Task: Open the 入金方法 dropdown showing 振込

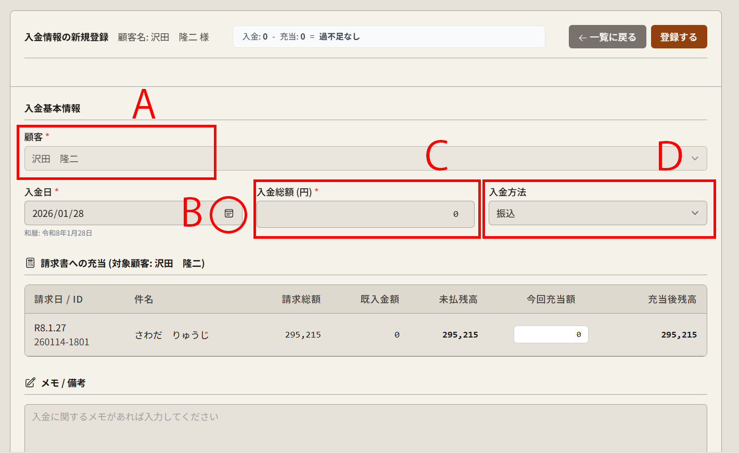Action: [x=597, y=213]
